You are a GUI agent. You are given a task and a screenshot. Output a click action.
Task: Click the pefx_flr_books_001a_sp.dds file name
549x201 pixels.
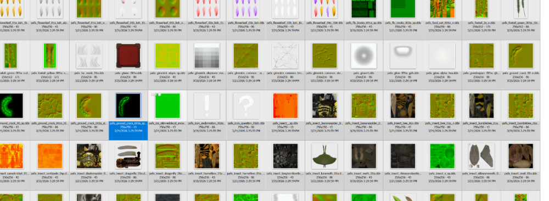pyautogui.click(x=363, y=23)
